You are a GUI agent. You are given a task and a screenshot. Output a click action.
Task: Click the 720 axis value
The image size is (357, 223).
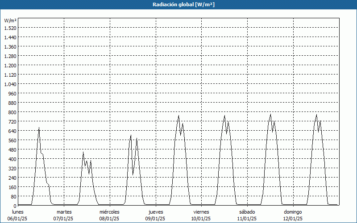(x=12, y=122)
